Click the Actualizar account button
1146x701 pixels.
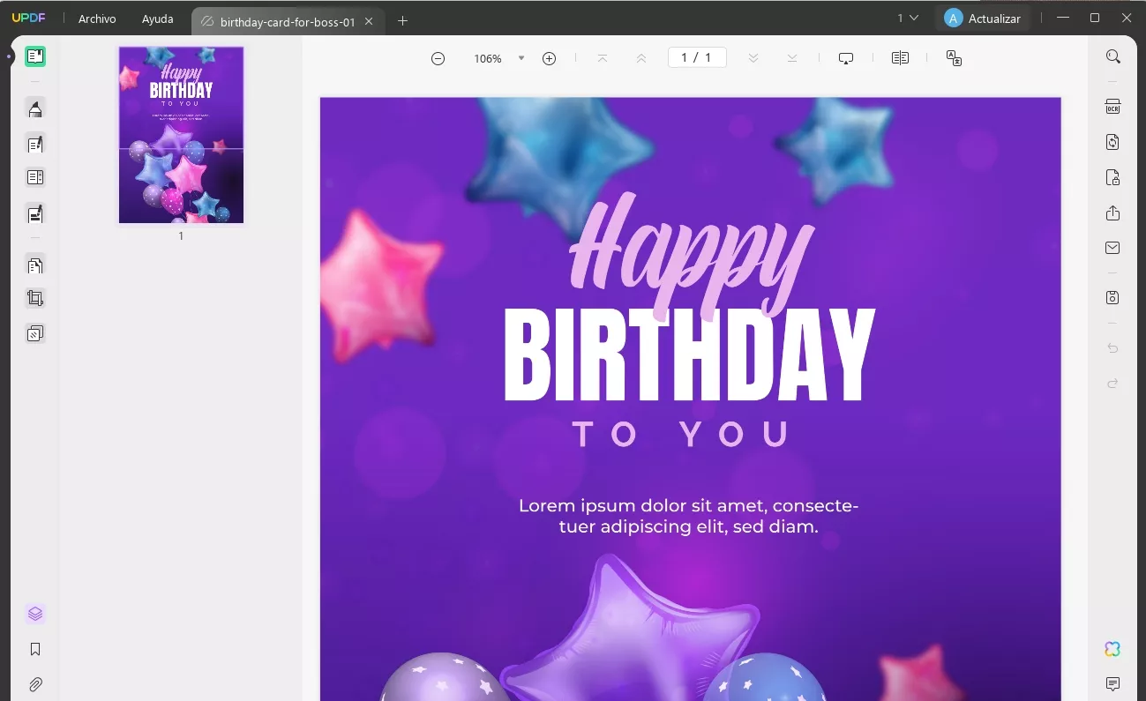[x=983, y=19]
